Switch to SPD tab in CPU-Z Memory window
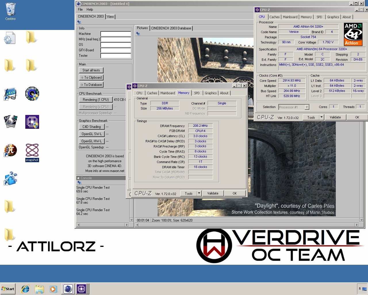The width and height of the screenshot is (368, 295). tap(197, 93)
